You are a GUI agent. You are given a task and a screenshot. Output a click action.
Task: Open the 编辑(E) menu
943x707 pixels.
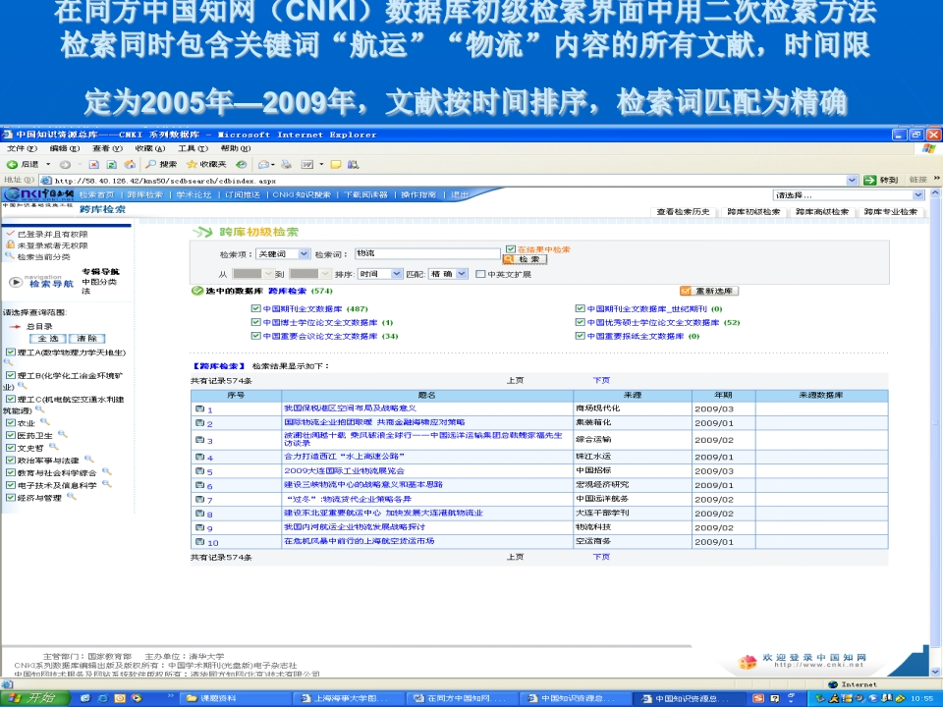pos(65,148)
